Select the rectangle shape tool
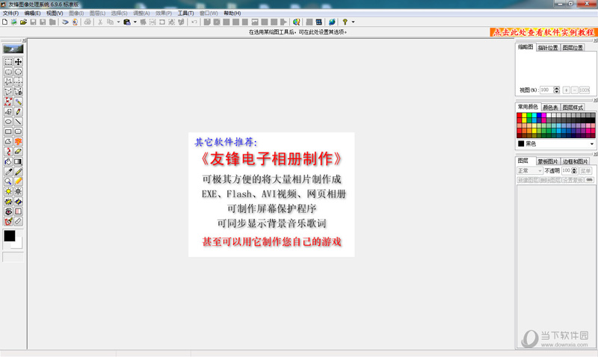The width and height of the screenshot is (598, 357). point(8,131)
